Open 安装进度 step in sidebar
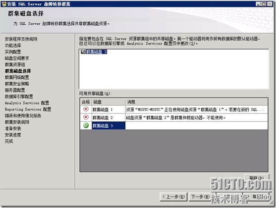 click(x=13, y=135)
